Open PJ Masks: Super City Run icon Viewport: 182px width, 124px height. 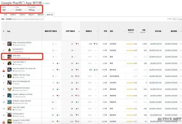pyautogui.click(x=9, y=102)
